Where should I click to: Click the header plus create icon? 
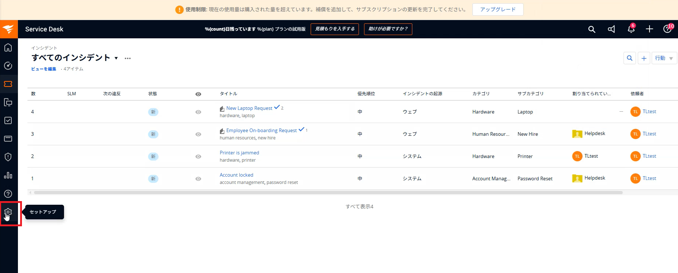click(x=649, y=29)
